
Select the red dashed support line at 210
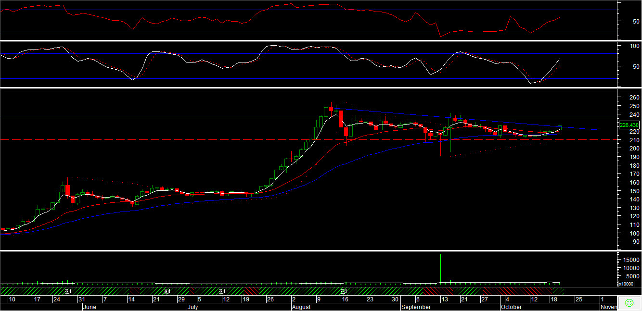click(x=193, y=140)
